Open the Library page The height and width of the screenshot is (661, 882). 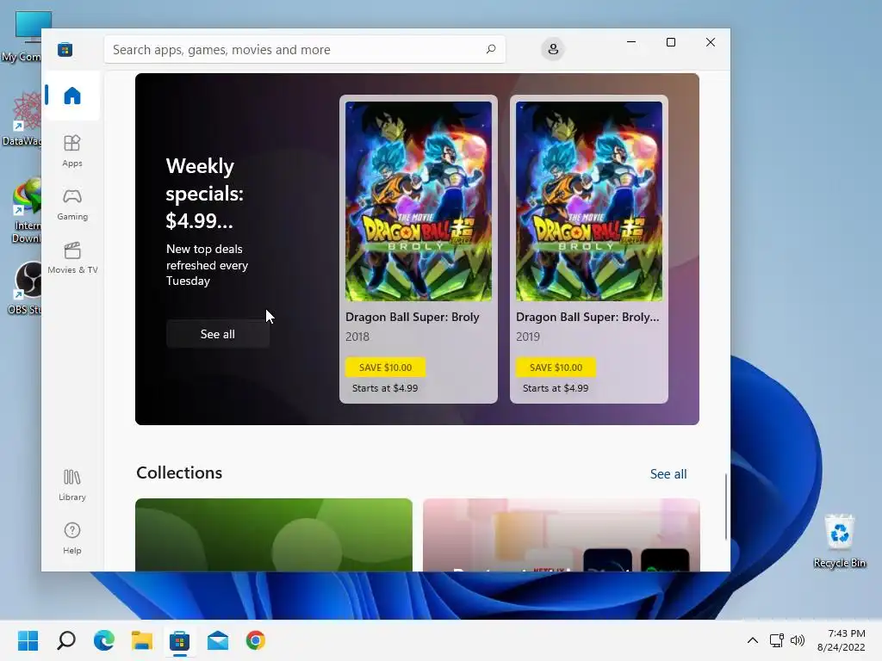tap(72, 485)
